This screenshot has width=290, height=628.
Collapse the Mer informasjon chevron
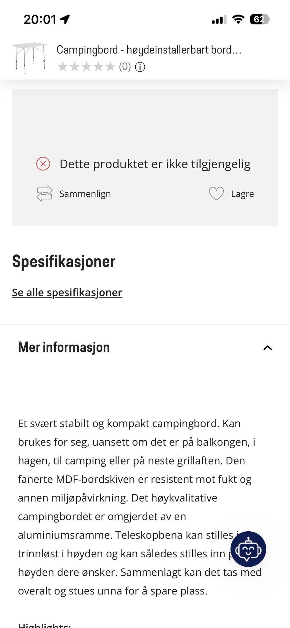[268, 348]
